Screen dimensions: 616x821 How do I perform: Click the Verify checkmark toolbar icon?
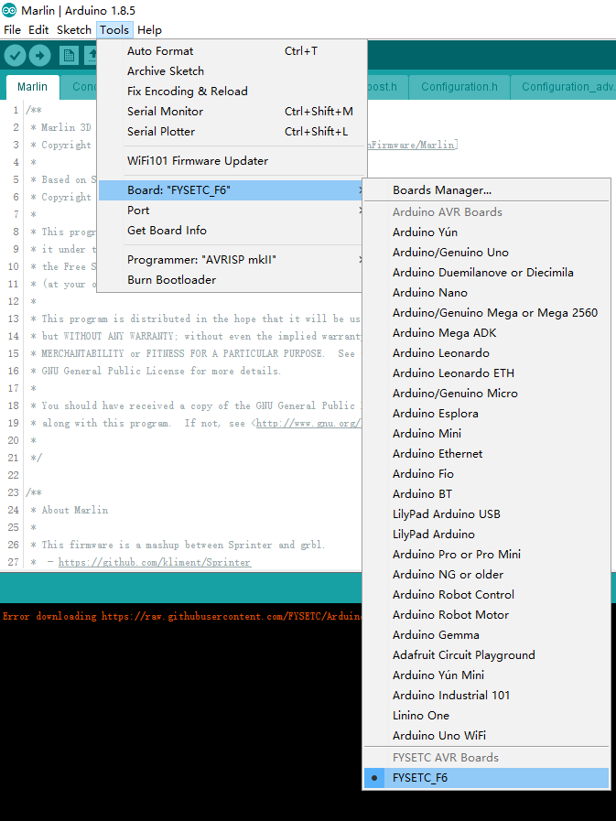click(x=15, y=55)
